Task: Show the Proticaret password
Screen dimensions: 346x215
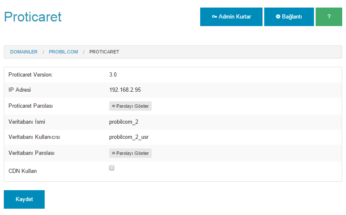Action: pyautogui.click(x=130, y=106)
